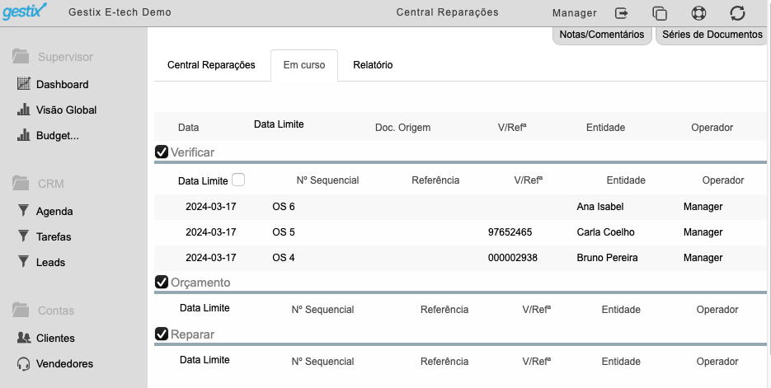
Task: Open Leads in the CRM section
Action: (50, 262)
